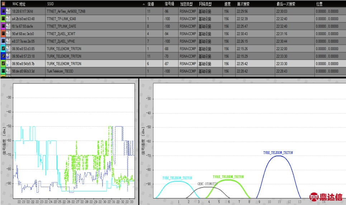Sort by the 信道 channel column header
Image resolution: width=346 pixels, height=205 pixels.
click(151, 4)
